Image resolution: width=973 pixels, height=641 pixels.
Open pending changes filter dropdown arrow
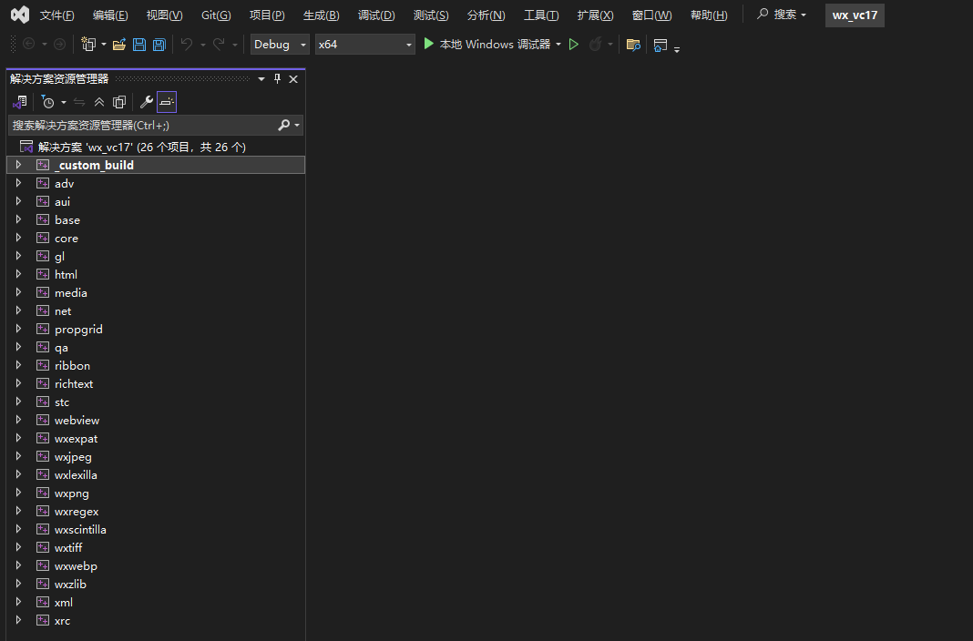tap(63, 102)
